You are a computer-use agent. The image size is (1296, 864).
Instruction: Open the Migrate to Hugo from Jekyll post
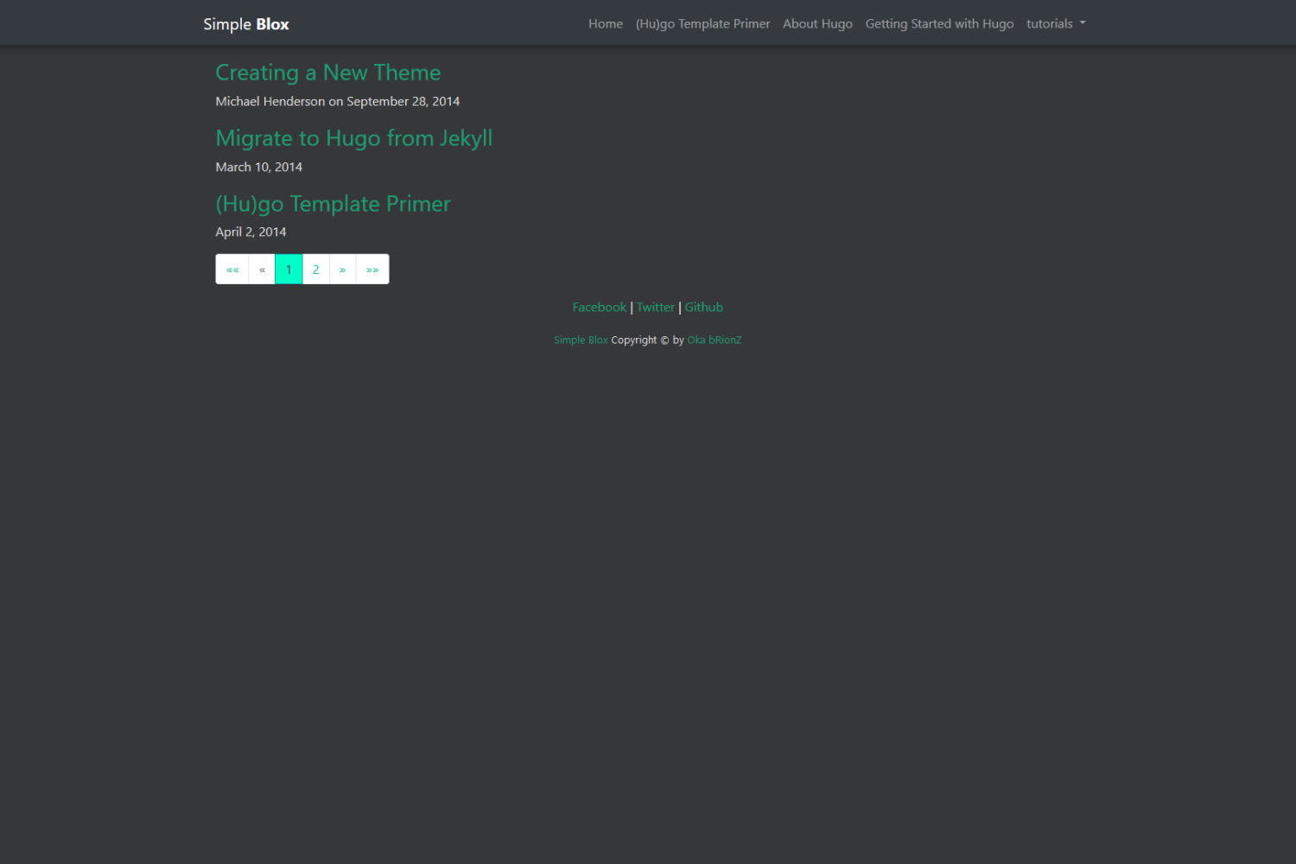click(354, 138)
